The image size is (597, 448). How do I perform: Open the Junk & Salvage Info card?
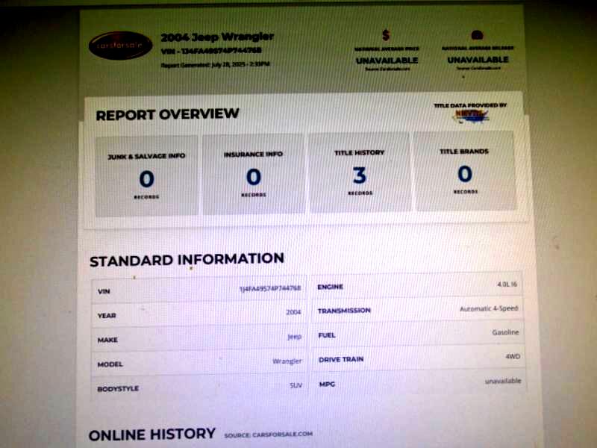(x=146, y=176)
